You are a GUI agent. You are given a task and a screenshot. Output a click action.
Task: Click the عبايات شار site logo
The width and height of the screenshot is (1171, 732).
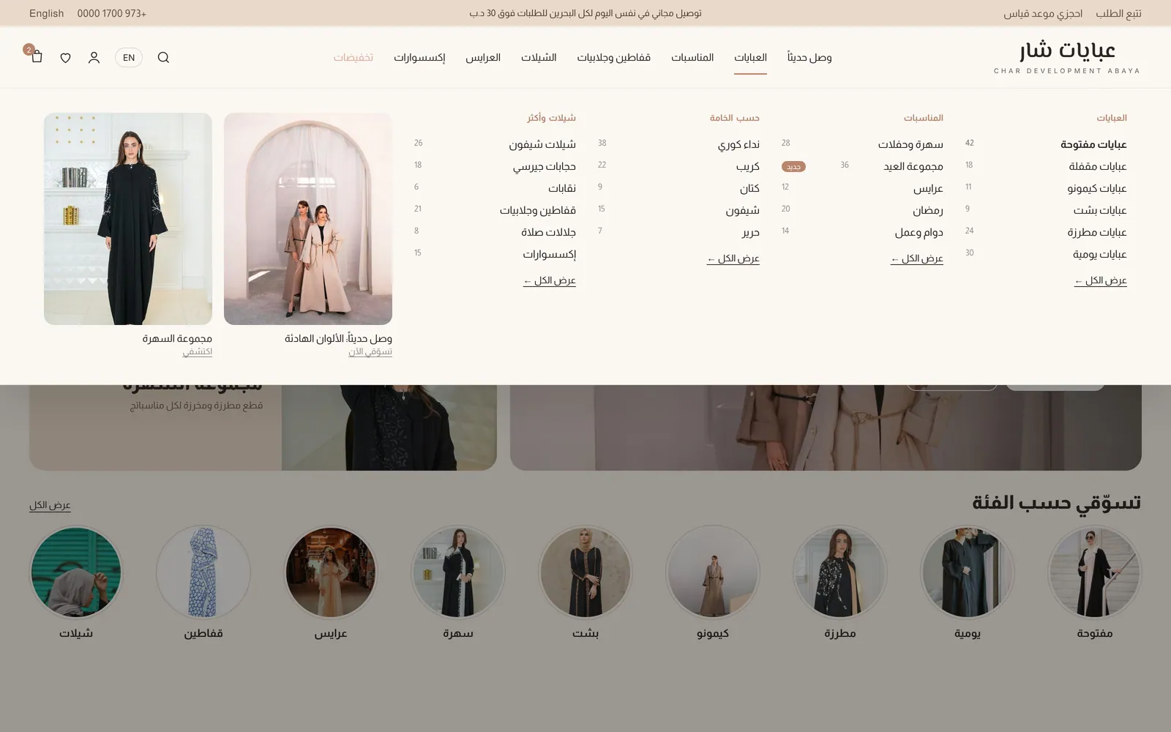point(1067,58)
